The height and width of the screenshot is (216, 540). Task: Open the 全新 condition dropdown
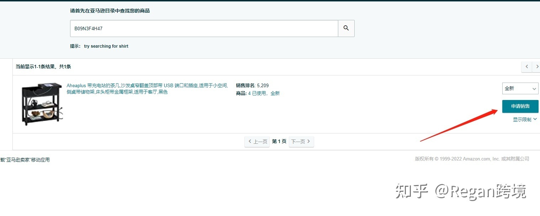coord(520,88)
